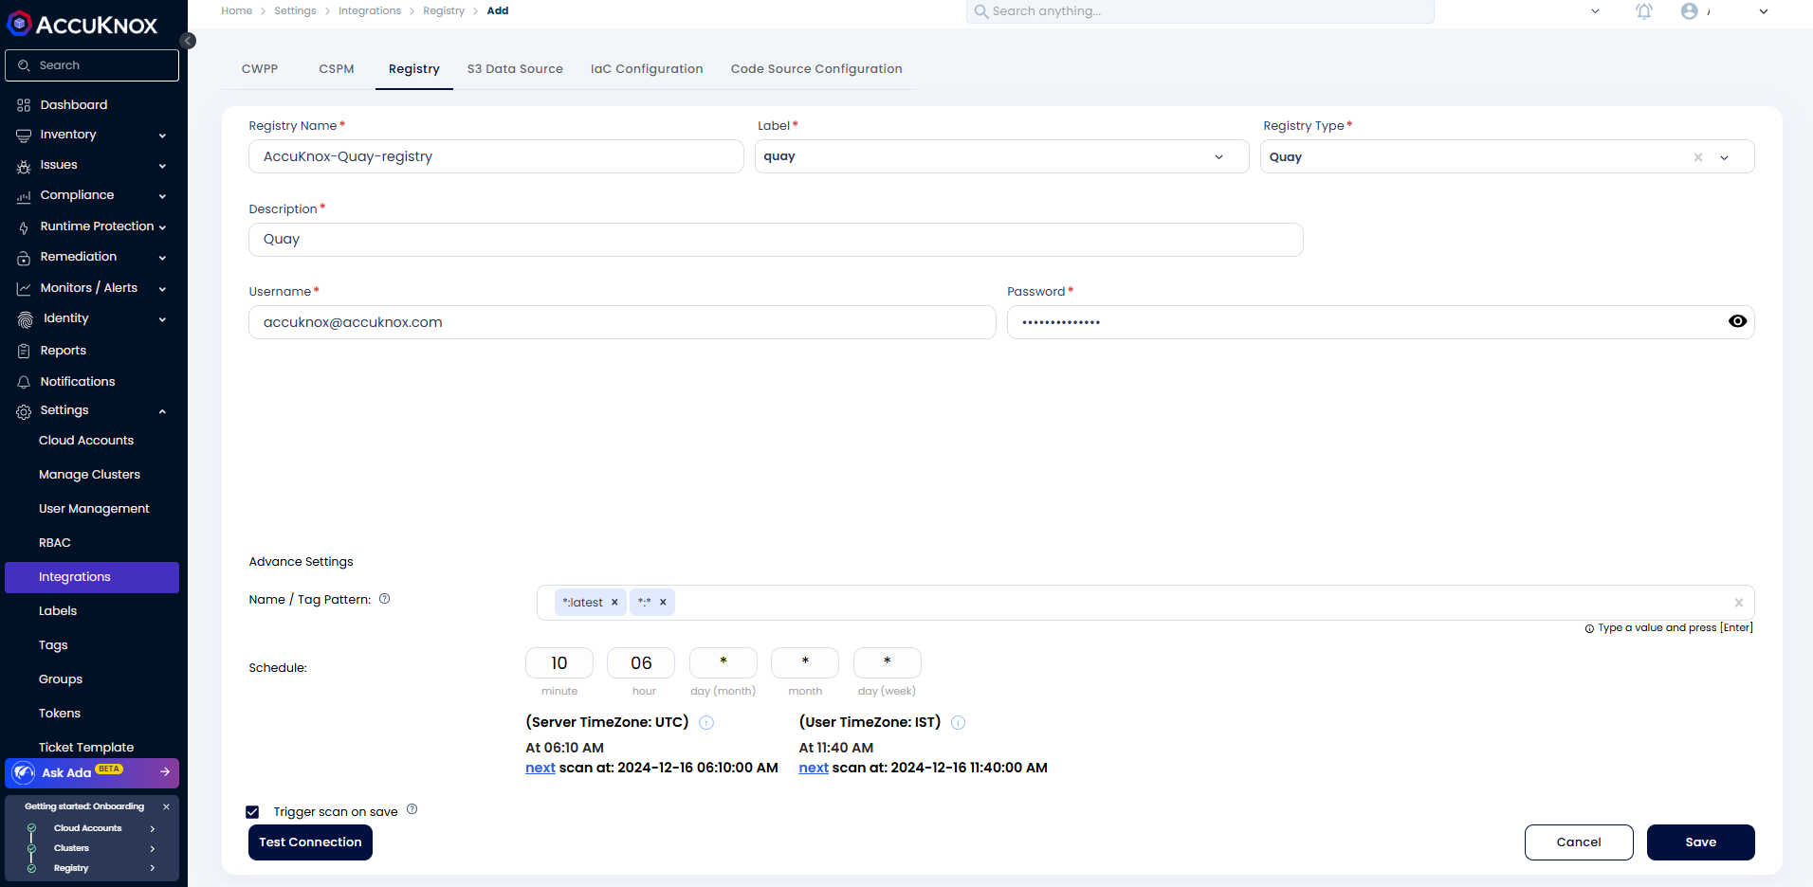Click the help icon next to Trigger scan on save
Screen dimensions: 1813x887
tap(412, 809)
